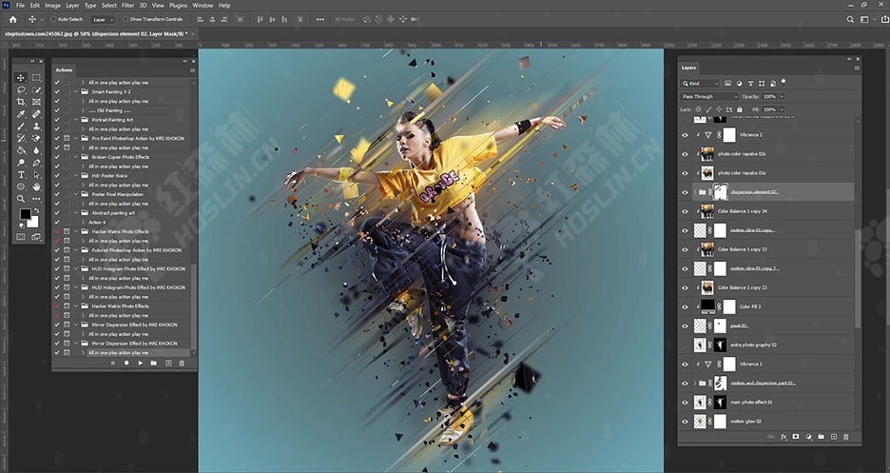Image resolution: width=890 pixels, height=473 pixels.
Task: Stop playing action in Actions panel
Action: coord(112,363)
